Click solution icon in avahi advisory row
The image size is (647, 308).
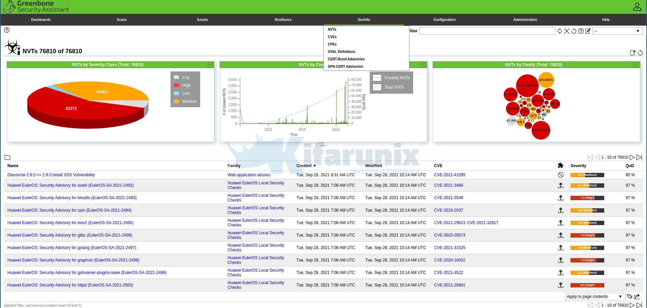[x=561, y=185]
